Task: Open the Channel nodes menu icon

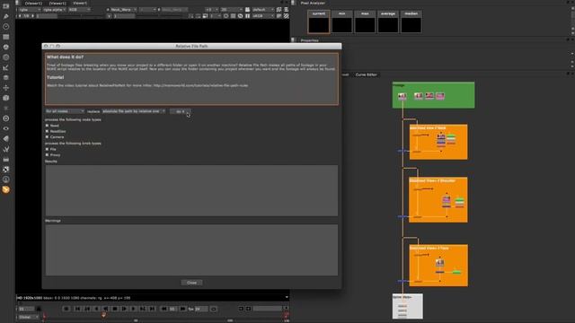Action: click(6, 37)
